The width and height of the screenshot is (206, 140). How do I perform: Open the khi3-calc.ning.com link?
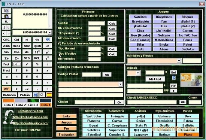(x=30, y=117)
